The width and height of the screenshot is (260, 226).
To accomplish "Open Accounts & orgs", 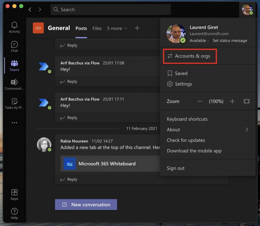I will pyautogui.click(x=190, y=56).
